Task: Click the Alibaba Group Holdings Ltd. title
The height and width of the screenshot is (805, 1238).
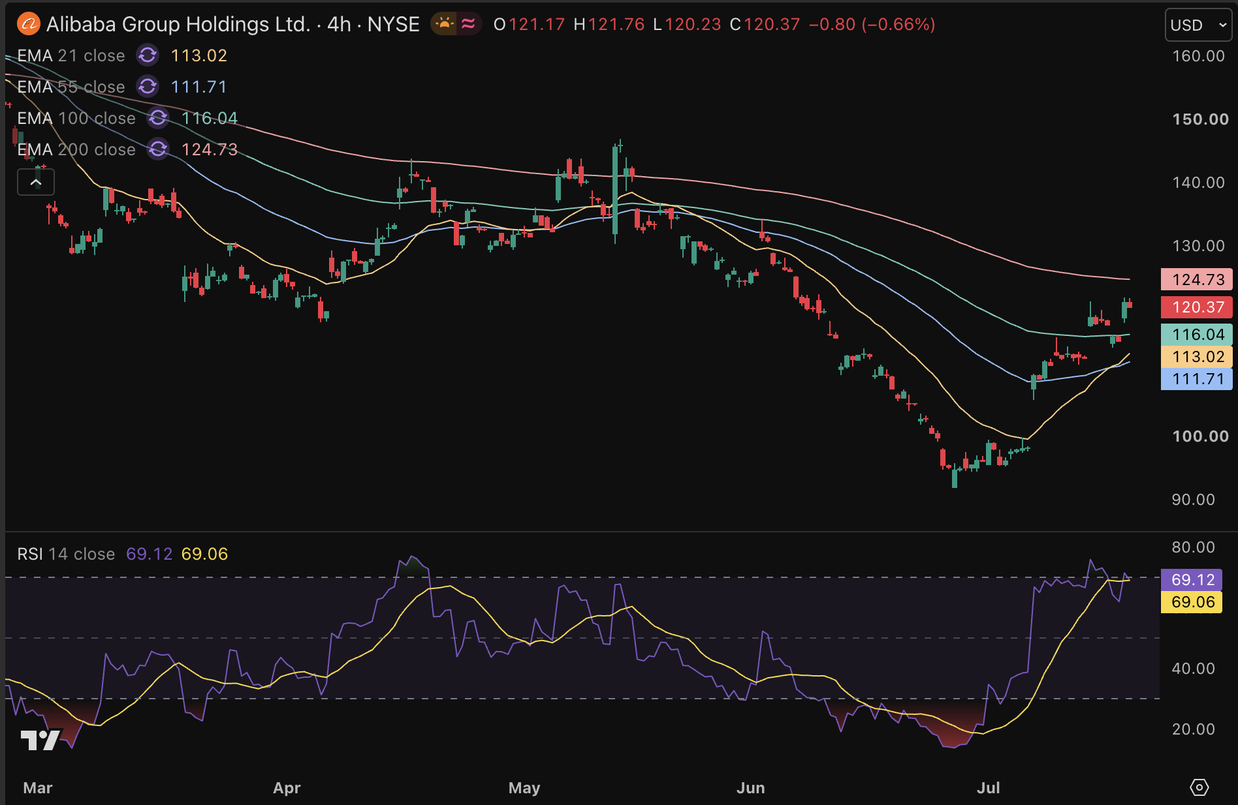Action: (178, 24)
